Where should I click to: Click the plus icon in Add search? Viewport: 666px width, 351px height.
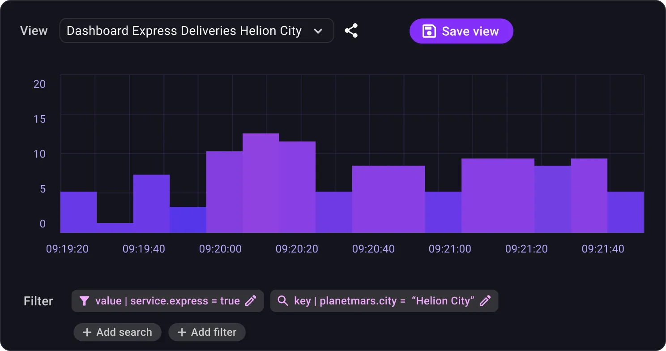click(x=87, y=332)
